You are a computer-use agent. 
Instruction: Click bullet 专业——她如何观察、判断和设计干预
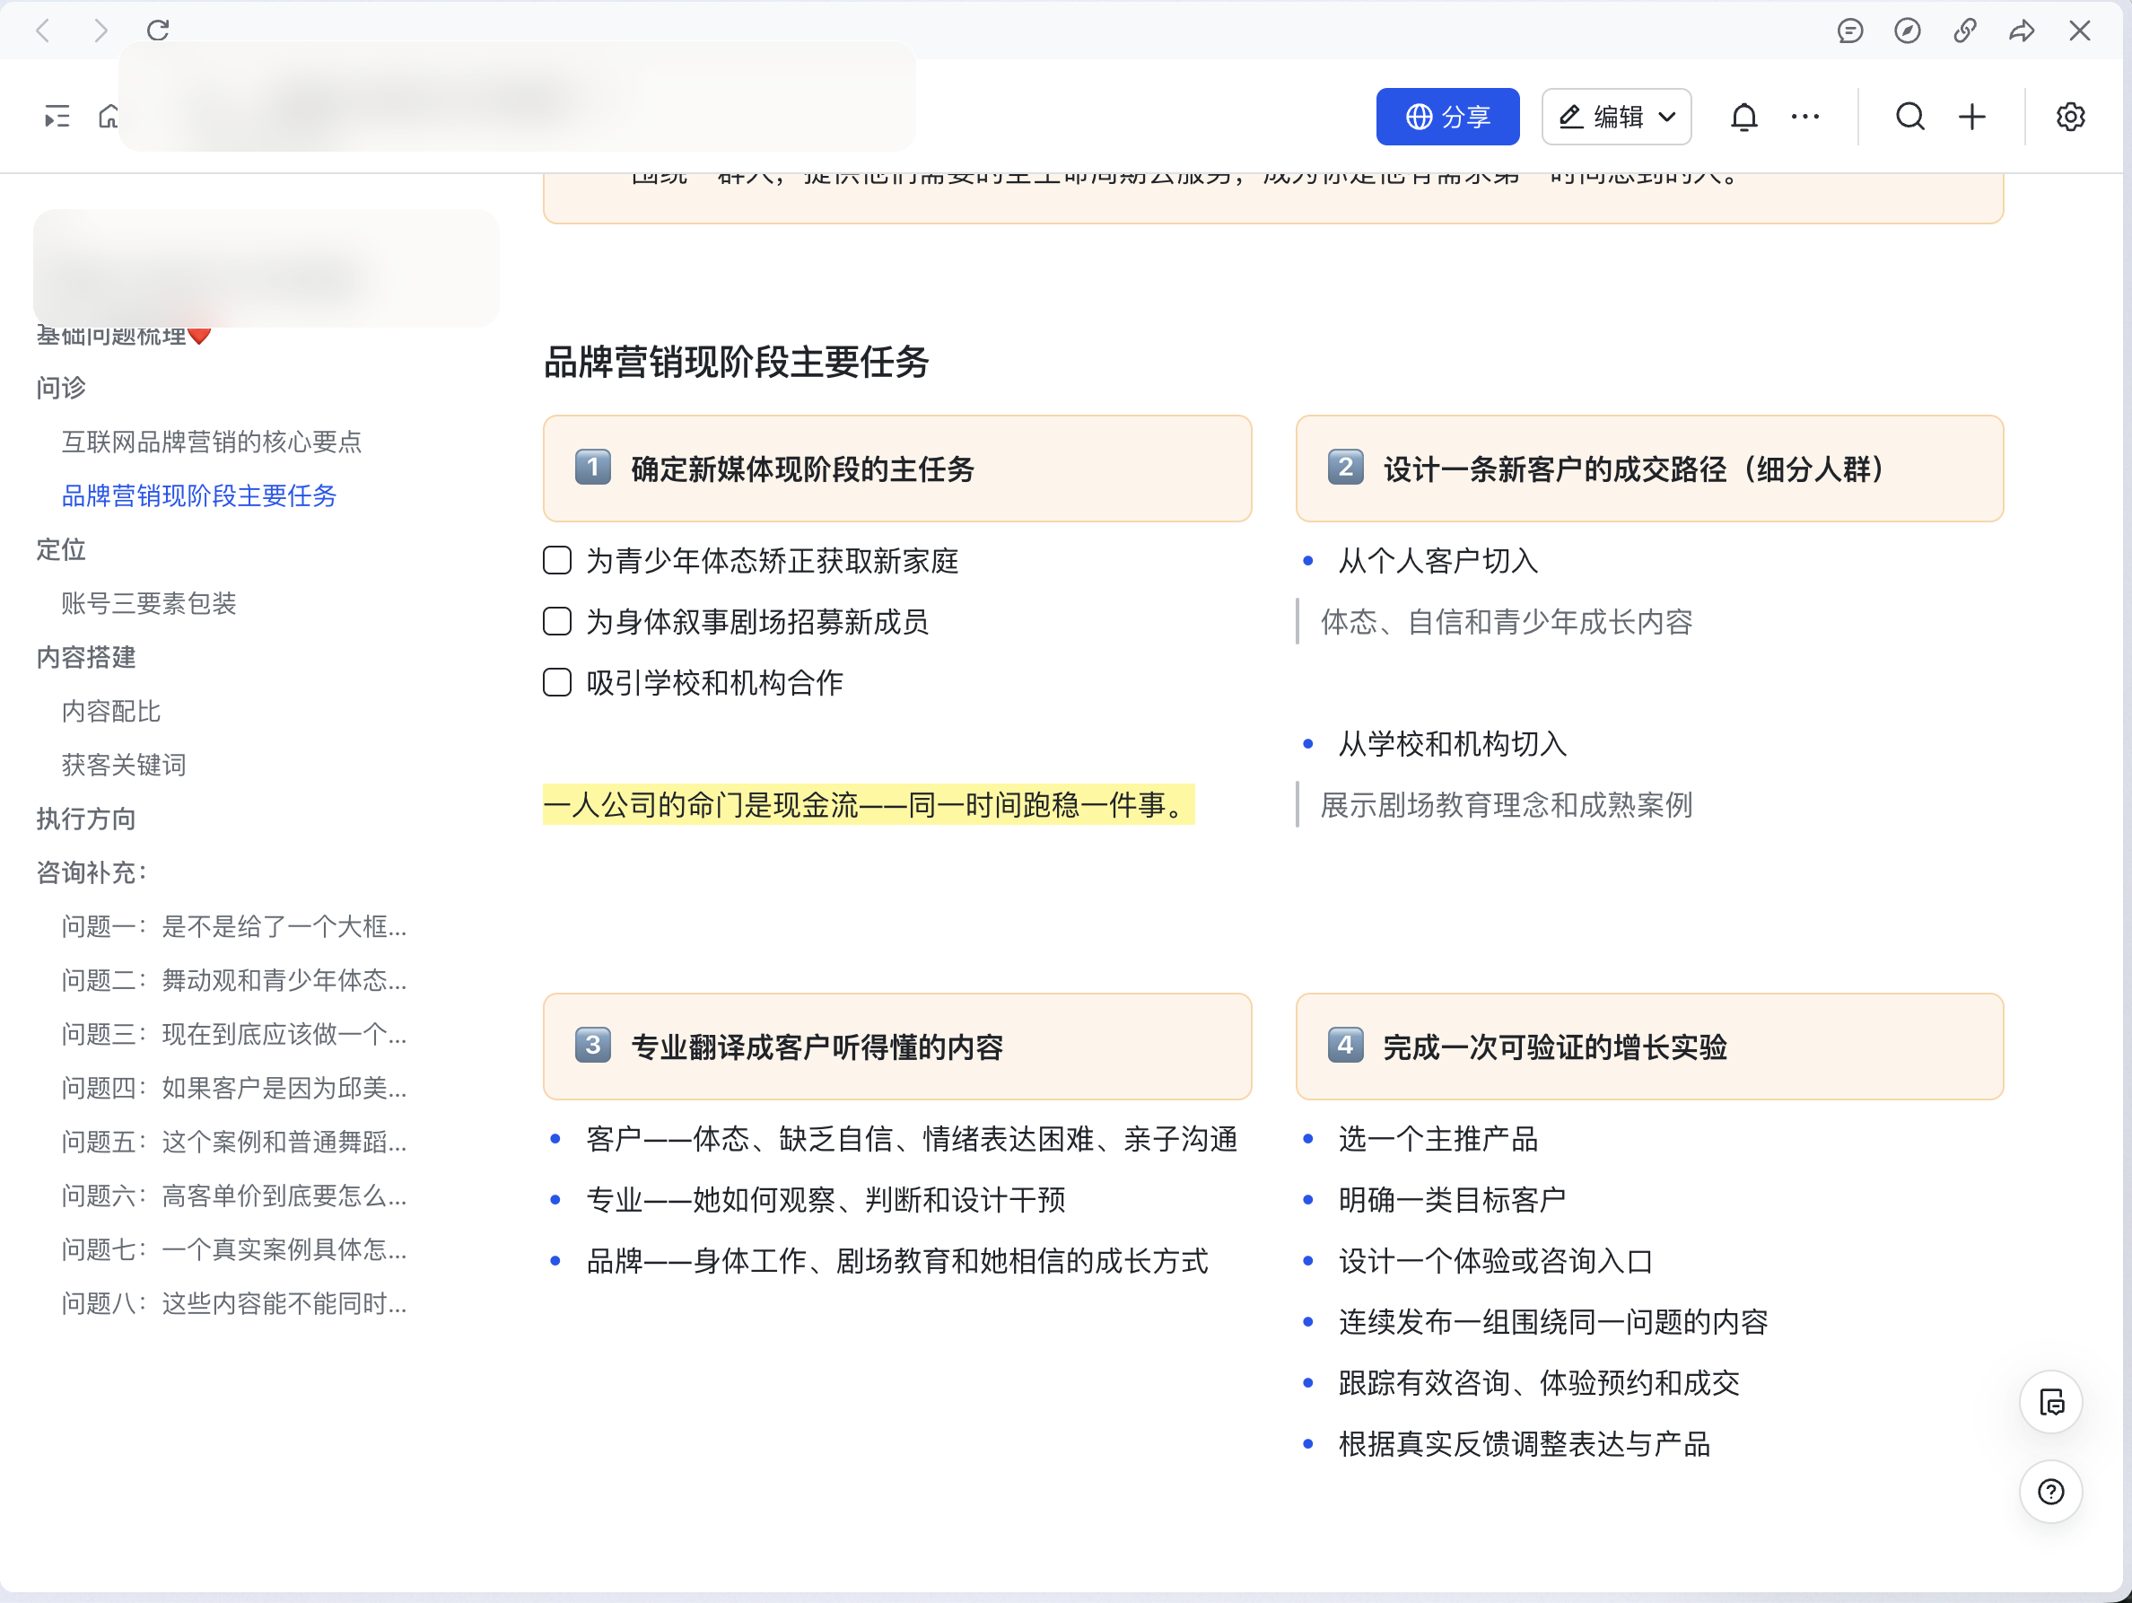(826, 1199)
